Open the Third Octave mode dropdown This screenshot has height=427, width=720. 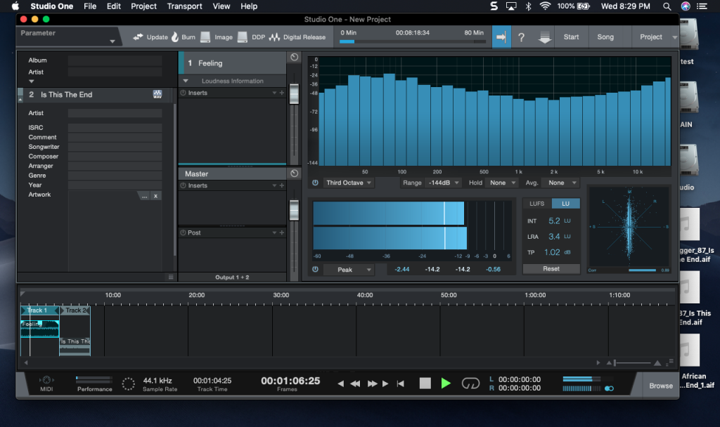click(348, 183)
